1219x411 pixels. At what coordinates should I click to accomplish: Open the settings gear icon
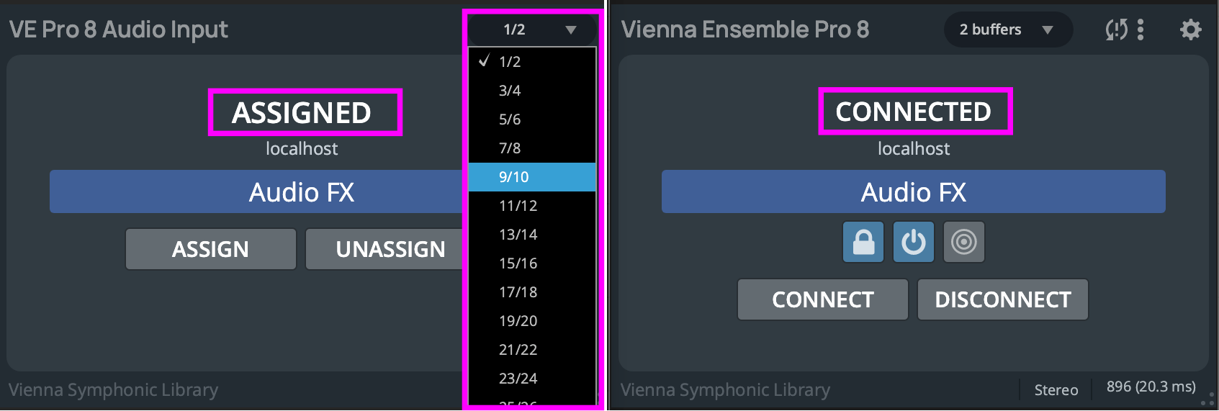[1190, 30]
